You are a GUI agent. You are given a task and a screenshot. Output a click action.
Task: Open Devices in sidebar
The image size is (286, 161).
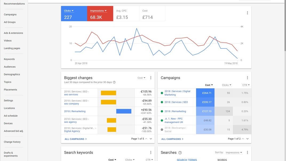tap(8, 123)
